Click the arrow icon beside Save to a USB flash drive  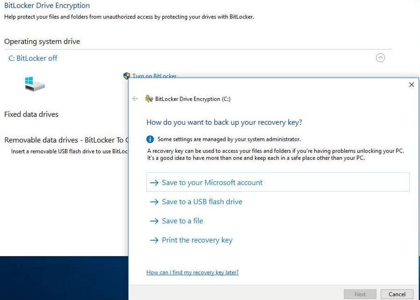tap(154, 201)
